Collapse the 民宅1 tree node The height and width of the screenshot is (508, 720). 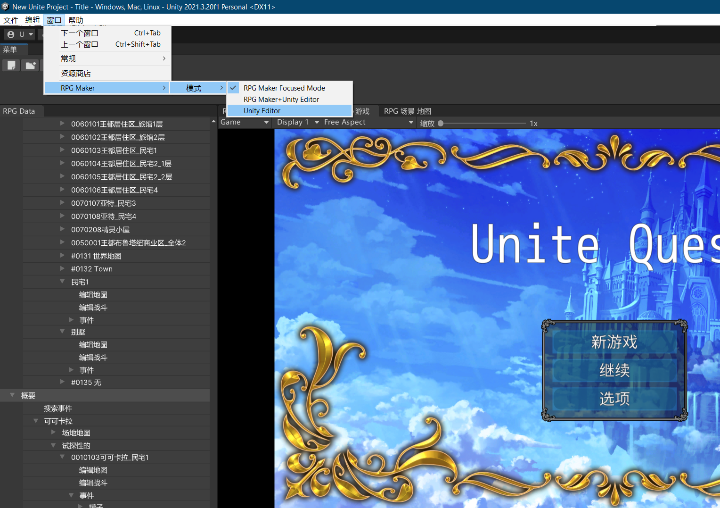pos(62,282)
